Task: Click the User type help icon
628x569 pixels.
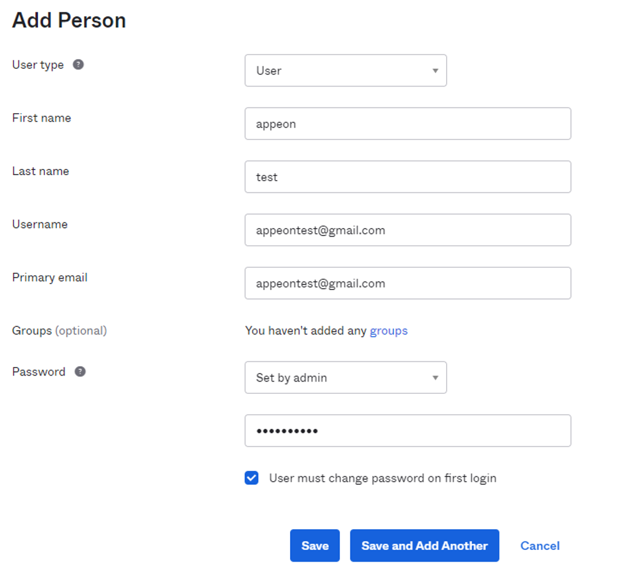Action: [x=78, y=65]
